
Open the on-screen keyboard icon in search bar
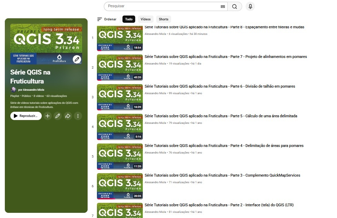pos(222,7)
